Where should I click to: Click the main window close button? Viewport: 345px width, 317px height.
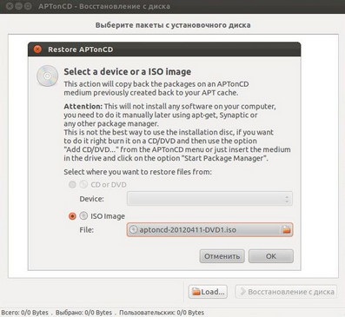[x=10, y=6]
